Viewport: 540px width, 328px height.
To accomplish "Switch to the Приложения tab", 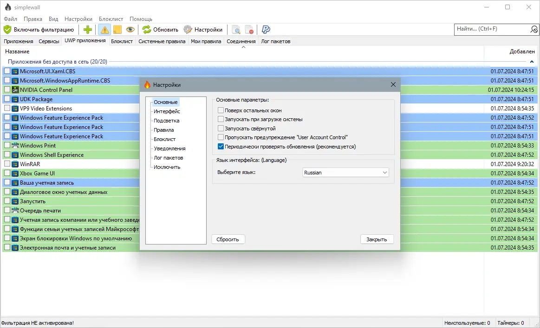I will click(x=18, y=41).
